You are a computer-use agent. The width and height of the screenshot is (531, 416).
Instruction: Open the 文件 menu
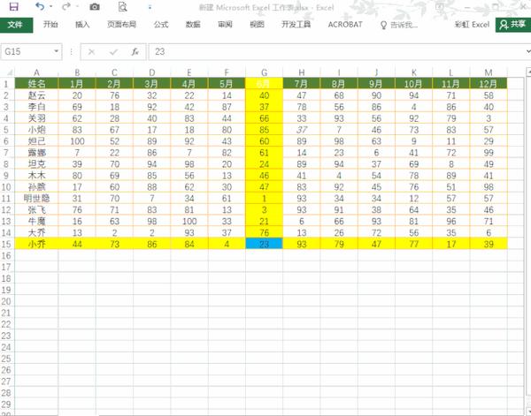[x=16, y=25]
